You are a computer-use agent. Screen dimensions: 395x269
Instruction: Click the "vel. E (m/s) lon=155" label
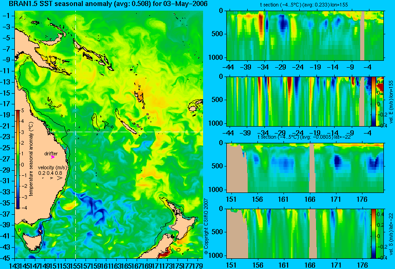pos(391,102)
